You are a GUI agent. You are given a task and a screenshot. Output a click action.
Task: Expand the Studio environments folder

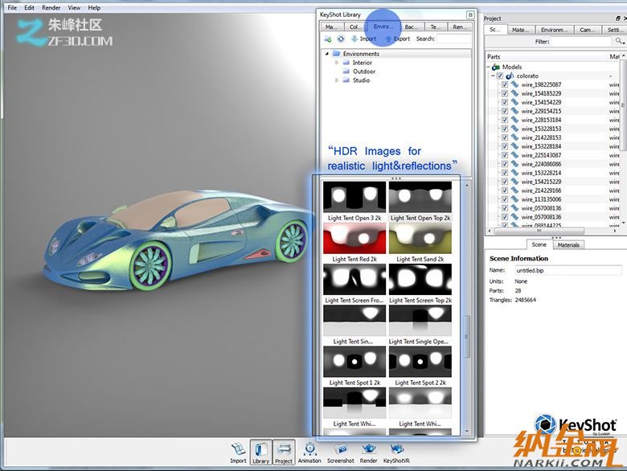click(x=337, y=80)
